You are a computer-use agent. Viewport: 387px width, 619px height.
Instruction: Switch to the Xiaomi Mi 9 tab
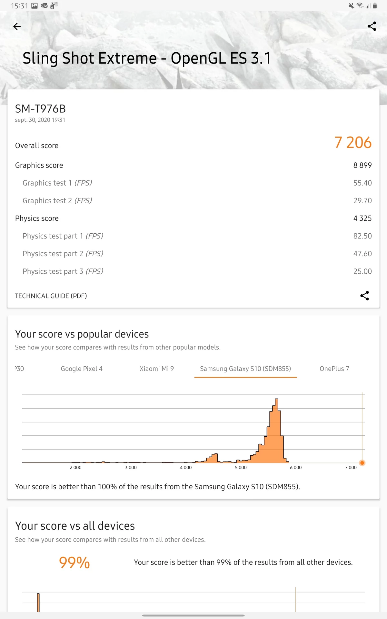[156, 369]
